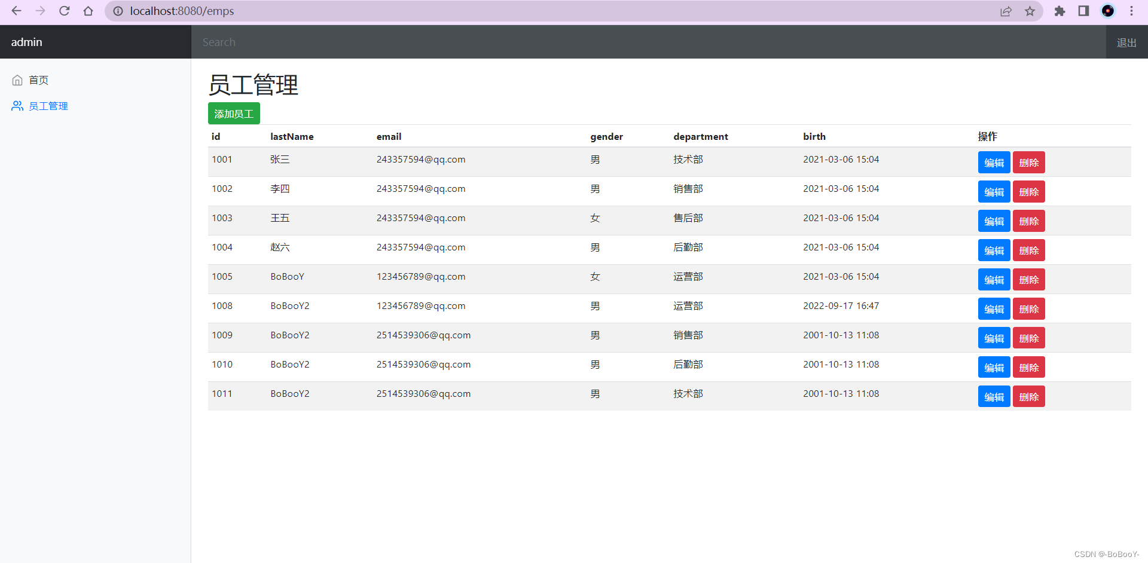Click the localhost:8080/emps address bar
This screenshot has height=563, width=1148.
click(x=556, y=11)
